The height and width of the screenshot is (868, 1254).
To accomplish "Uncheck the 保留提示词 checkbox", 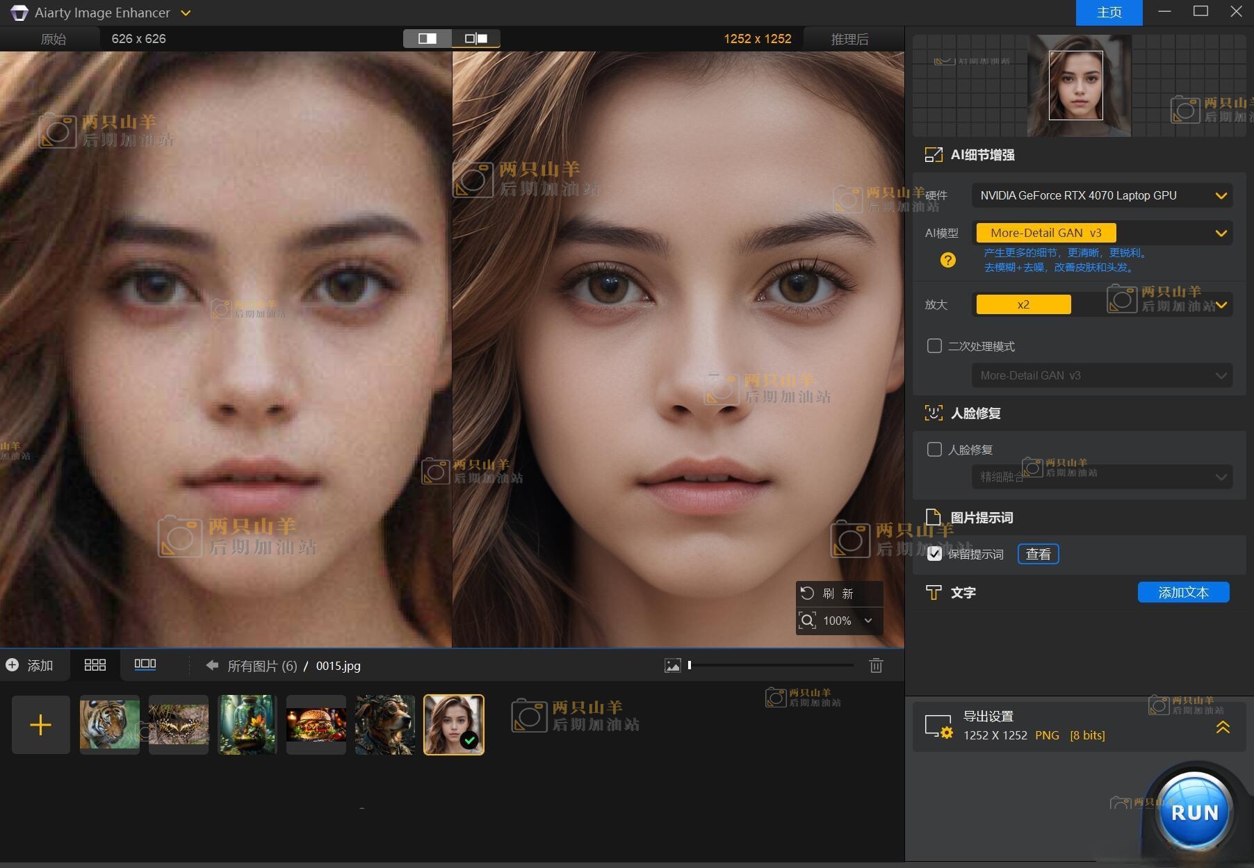I will [x=934, y=554].
